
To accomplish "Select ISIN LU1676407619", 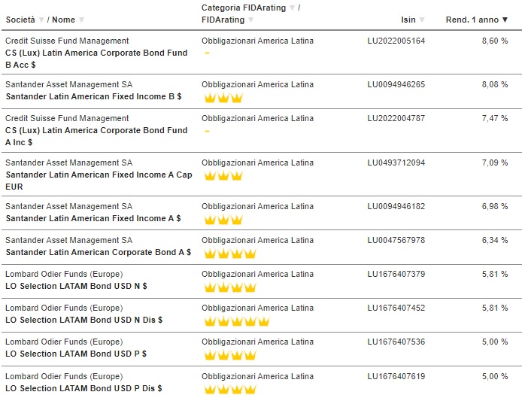I will pyautogui.click(x=396, y=376).
